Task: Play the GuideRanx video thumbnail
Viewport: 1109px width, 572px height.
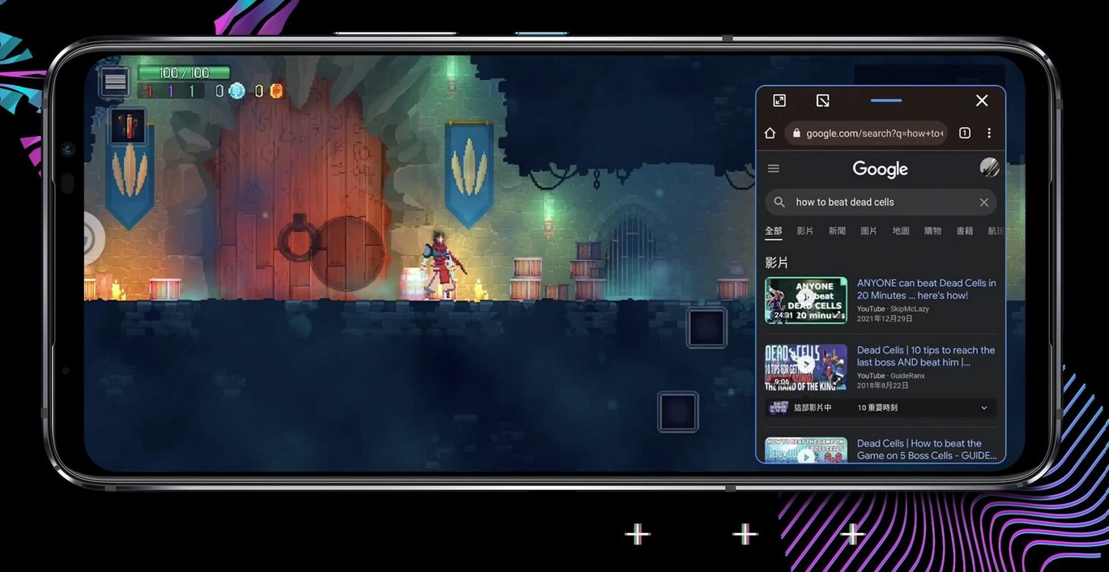Action: tap(806, 368)
